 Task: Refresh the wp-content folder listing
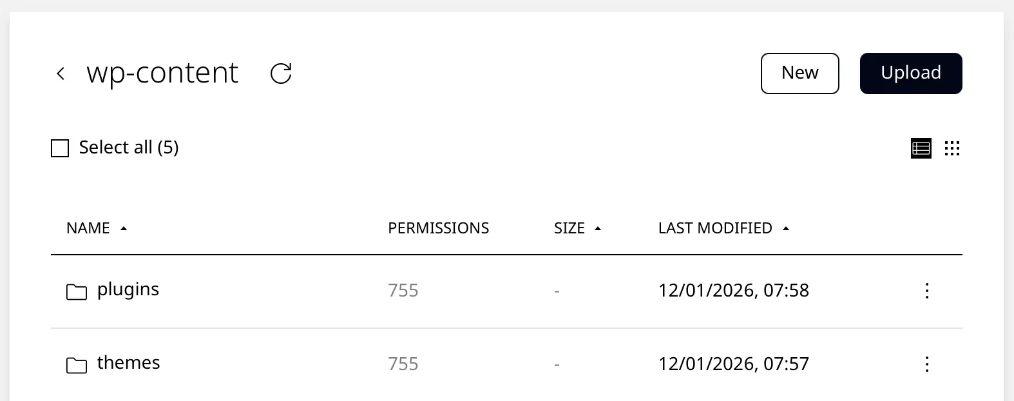coord(281,73)
